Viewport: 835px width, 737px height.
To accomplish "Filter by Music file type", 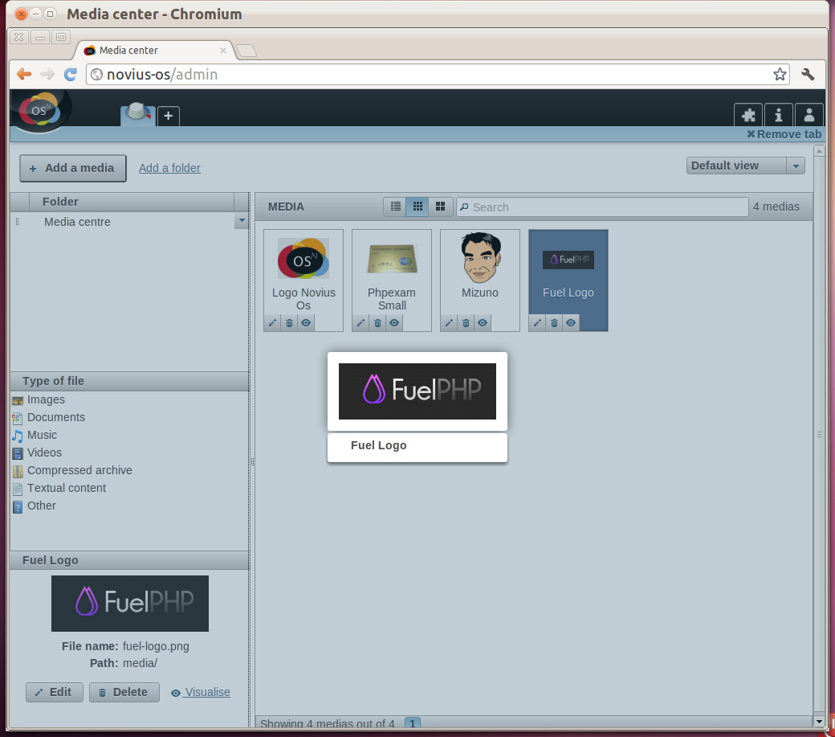I will 42,435.
